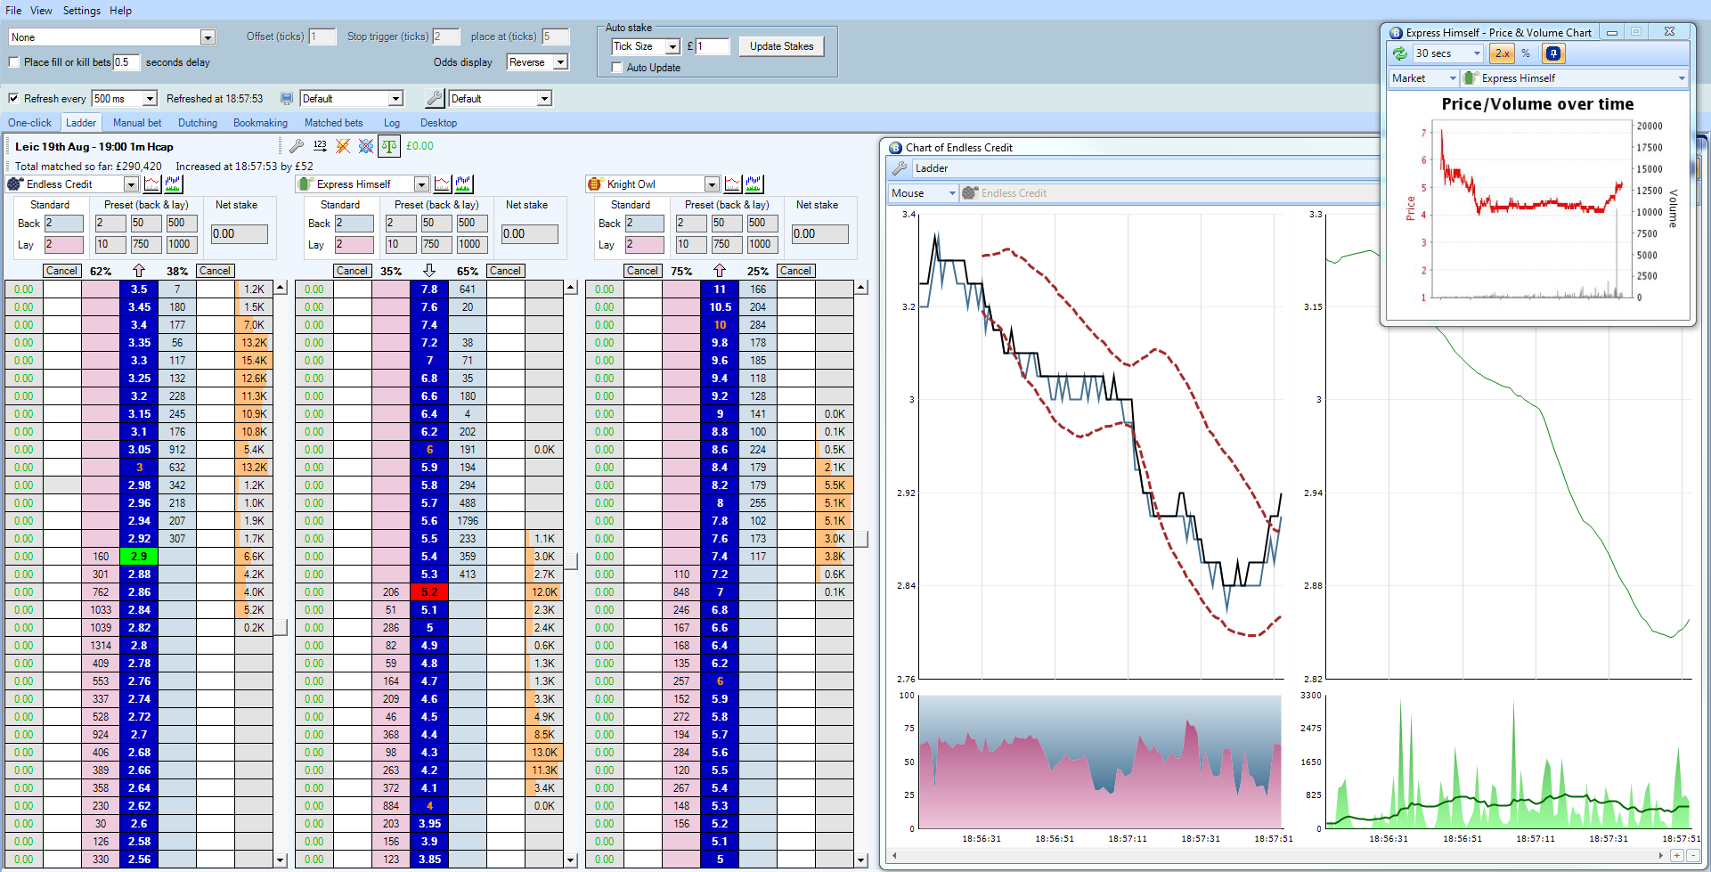Click the Update Stakes button
This screenshot has width=1711, height=872.
tap(781, 45)
